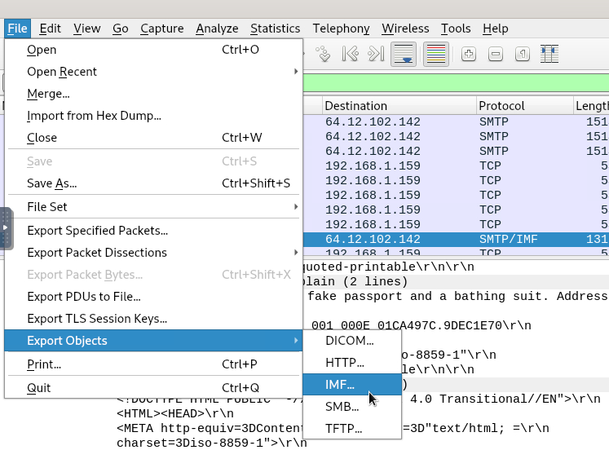Image resolution: width=609 pixels, height=450 pixels.
Task: Zoom in on packet text
Action: click(x=469, y=55)
